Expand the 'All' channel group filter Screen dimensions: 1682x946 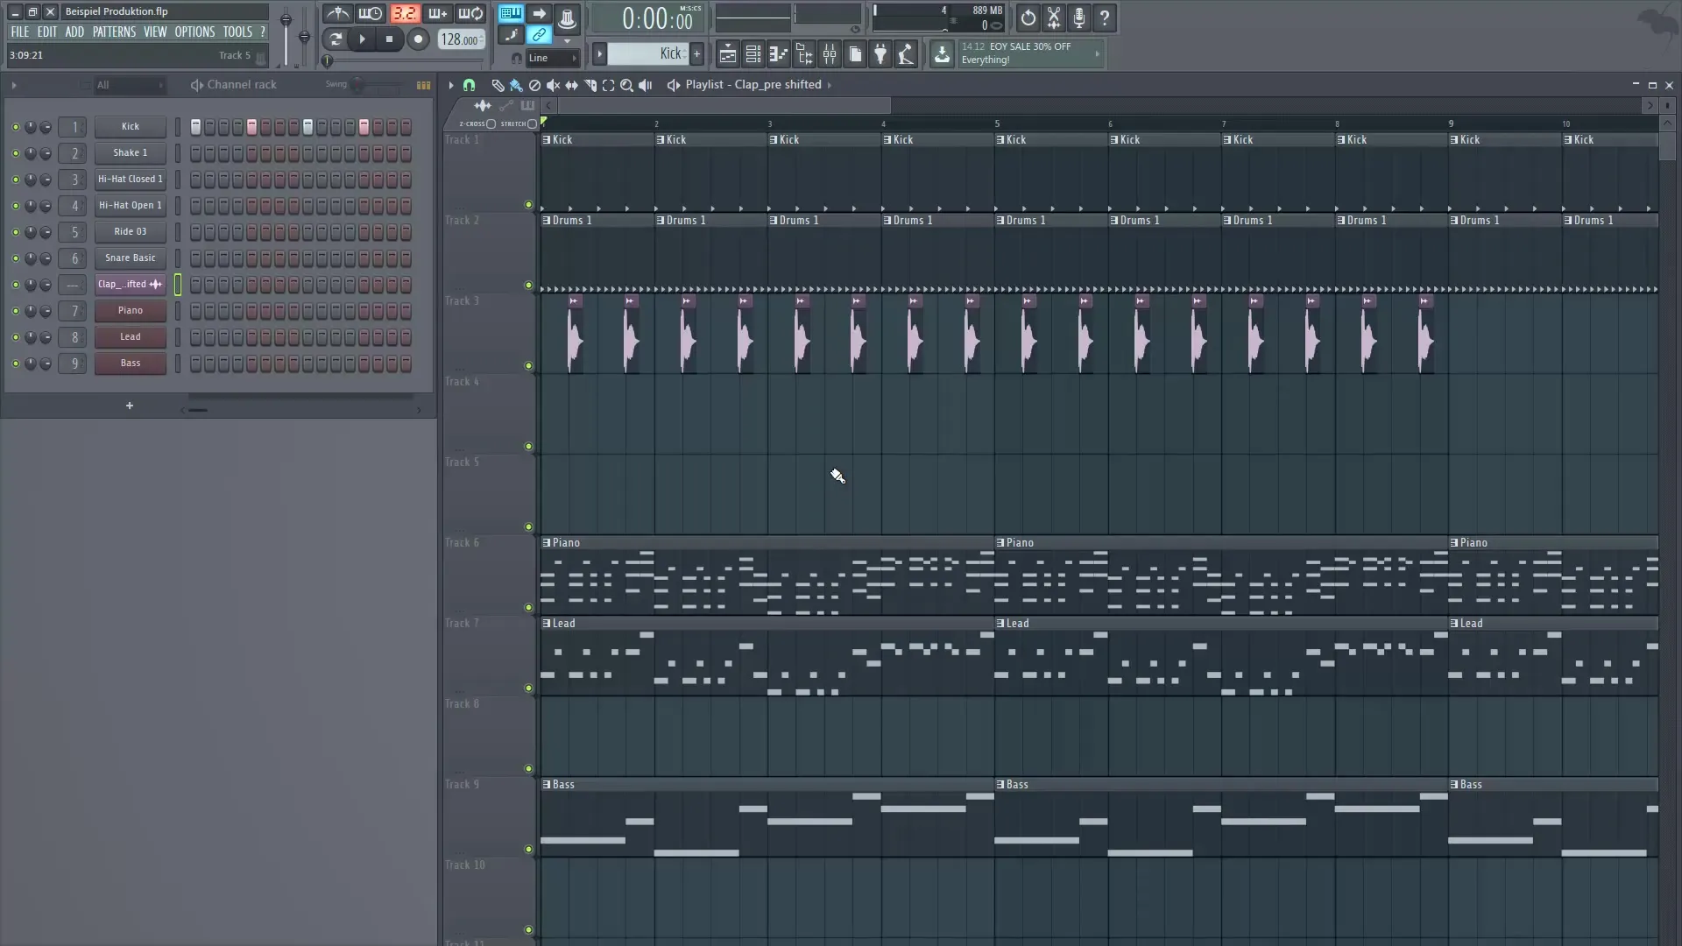click(x=129, y=85)
